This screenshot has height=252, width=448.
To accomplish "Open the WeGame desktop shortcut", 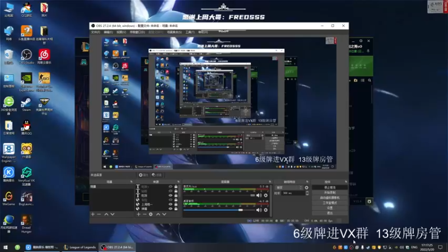I will click(x=9, y=198).
